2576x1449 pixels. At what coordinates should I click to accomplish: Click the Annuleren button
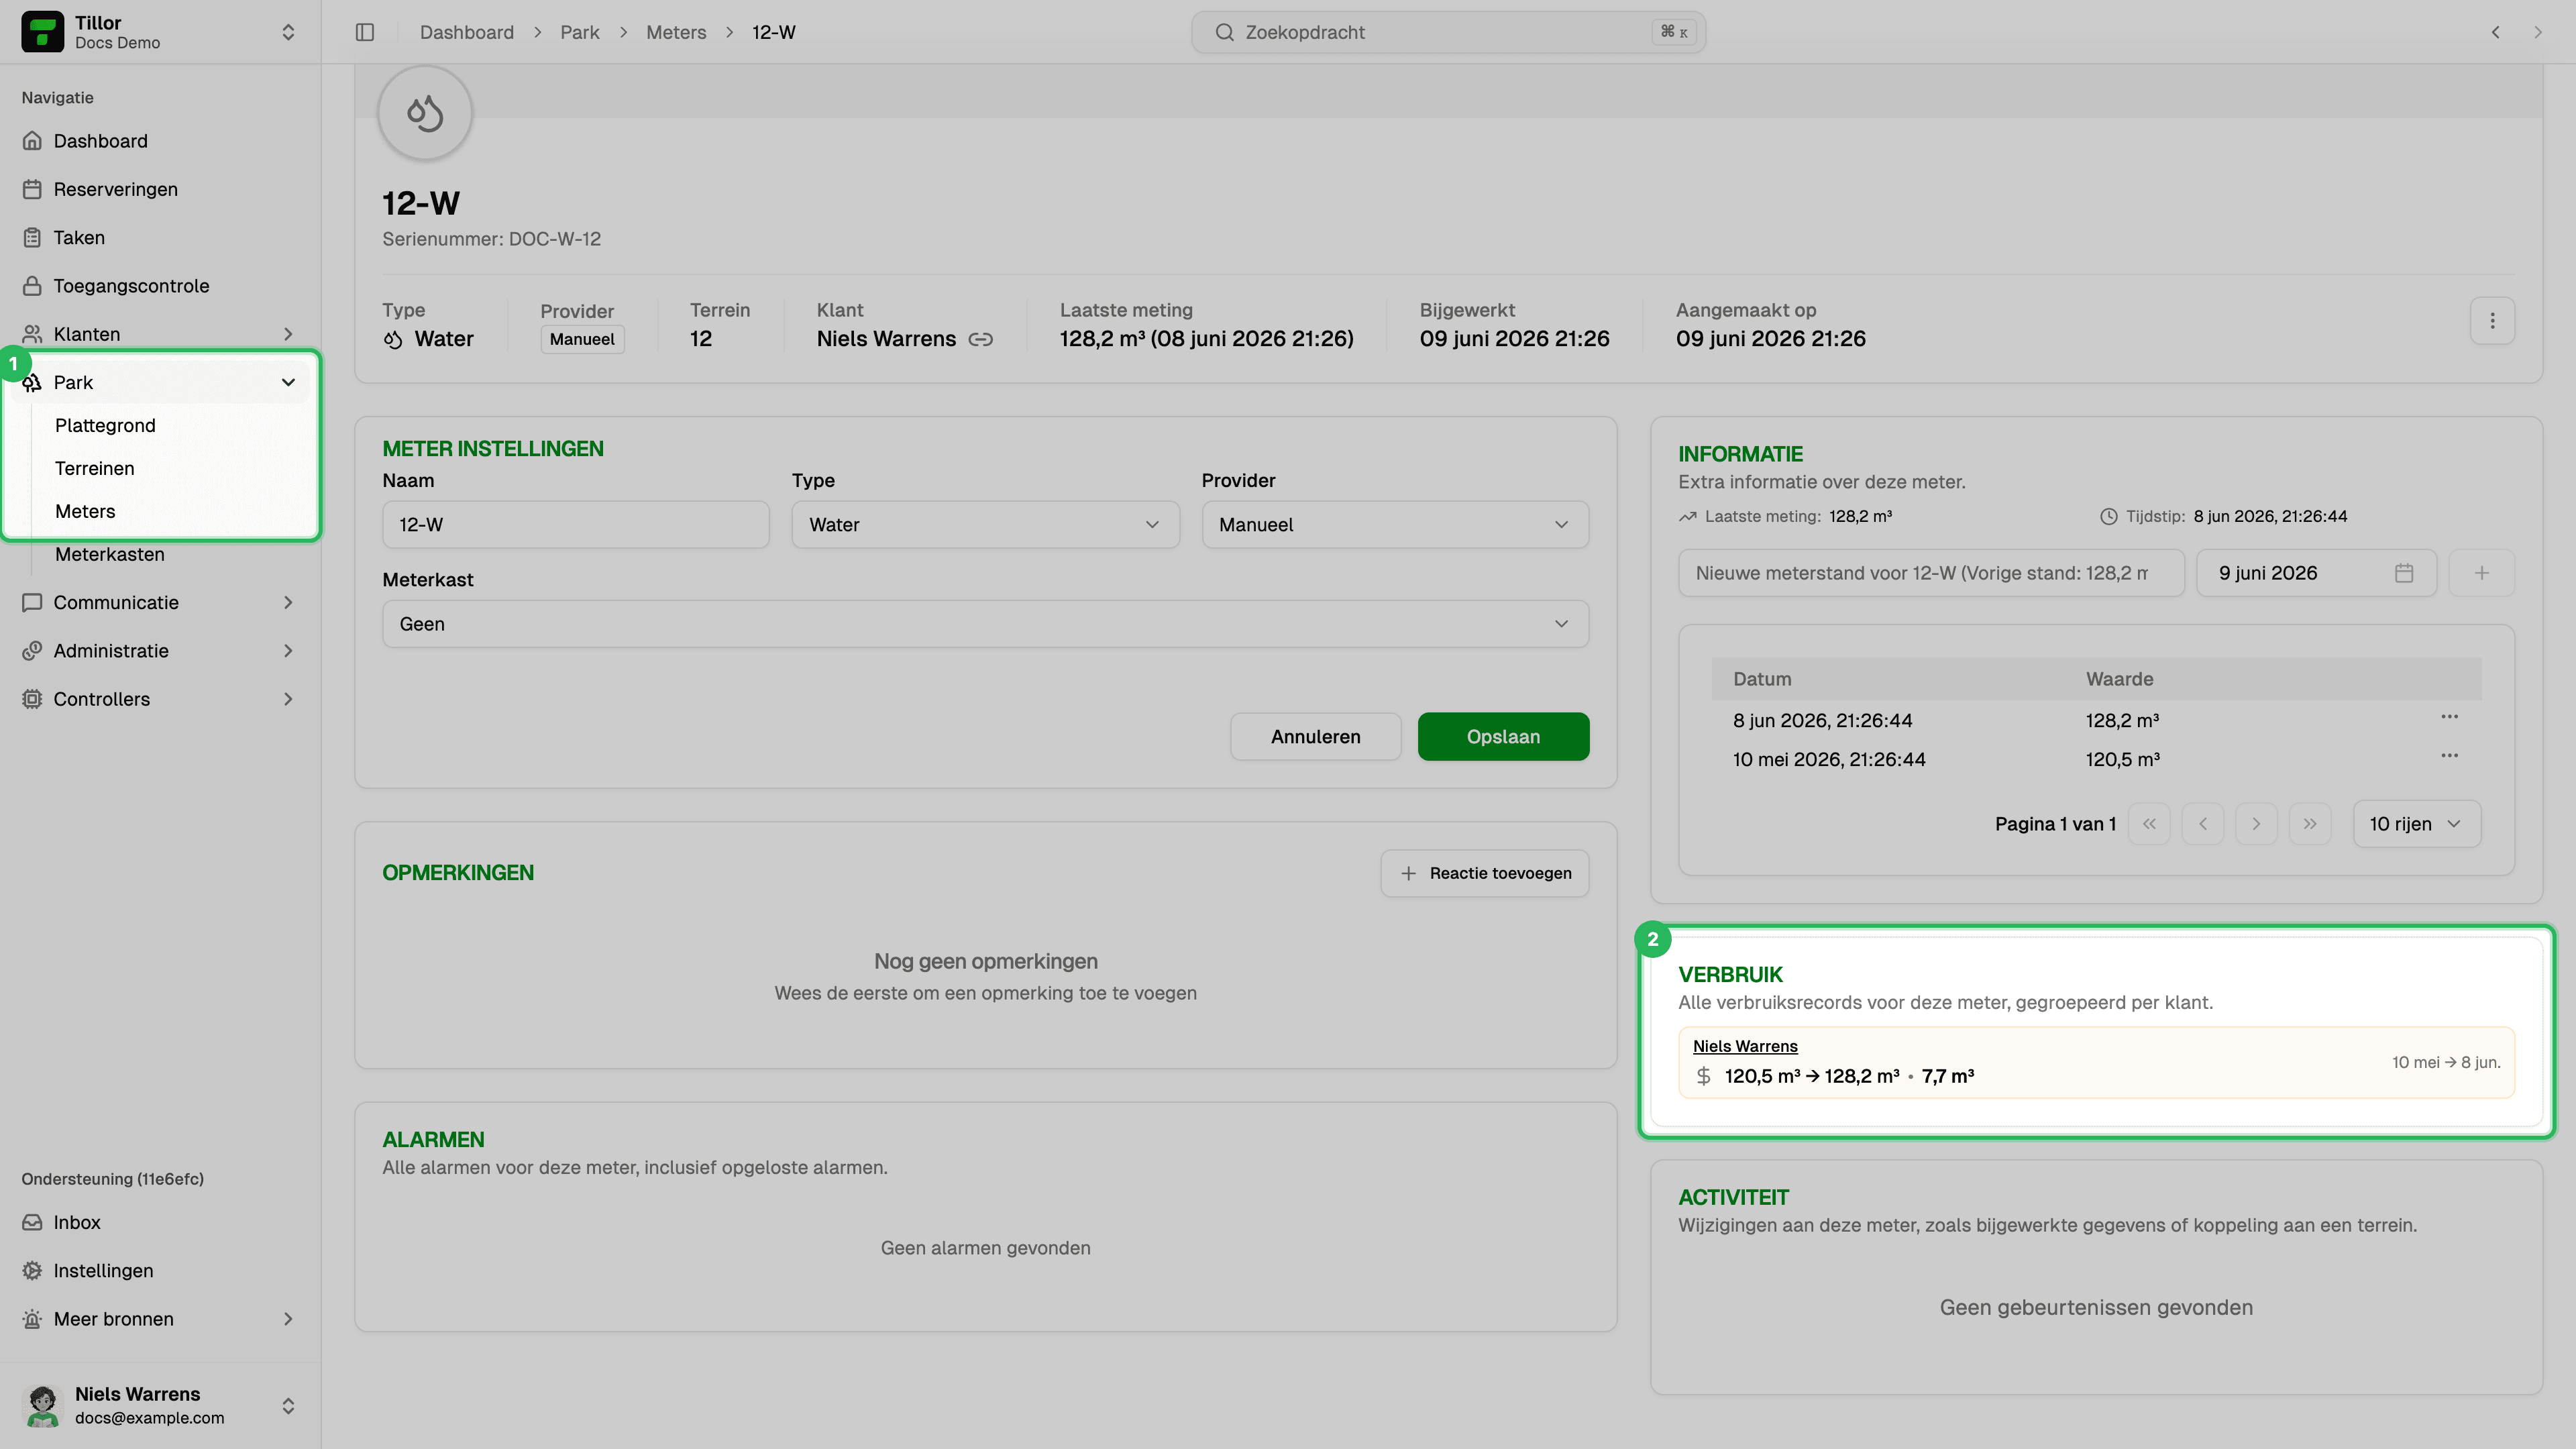1315,737
